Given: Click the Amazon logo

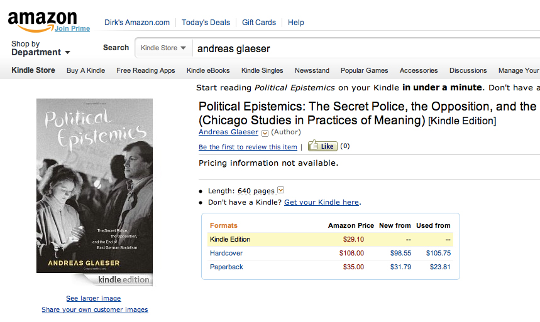Looking at the screenshot, I should pos(41,20).
